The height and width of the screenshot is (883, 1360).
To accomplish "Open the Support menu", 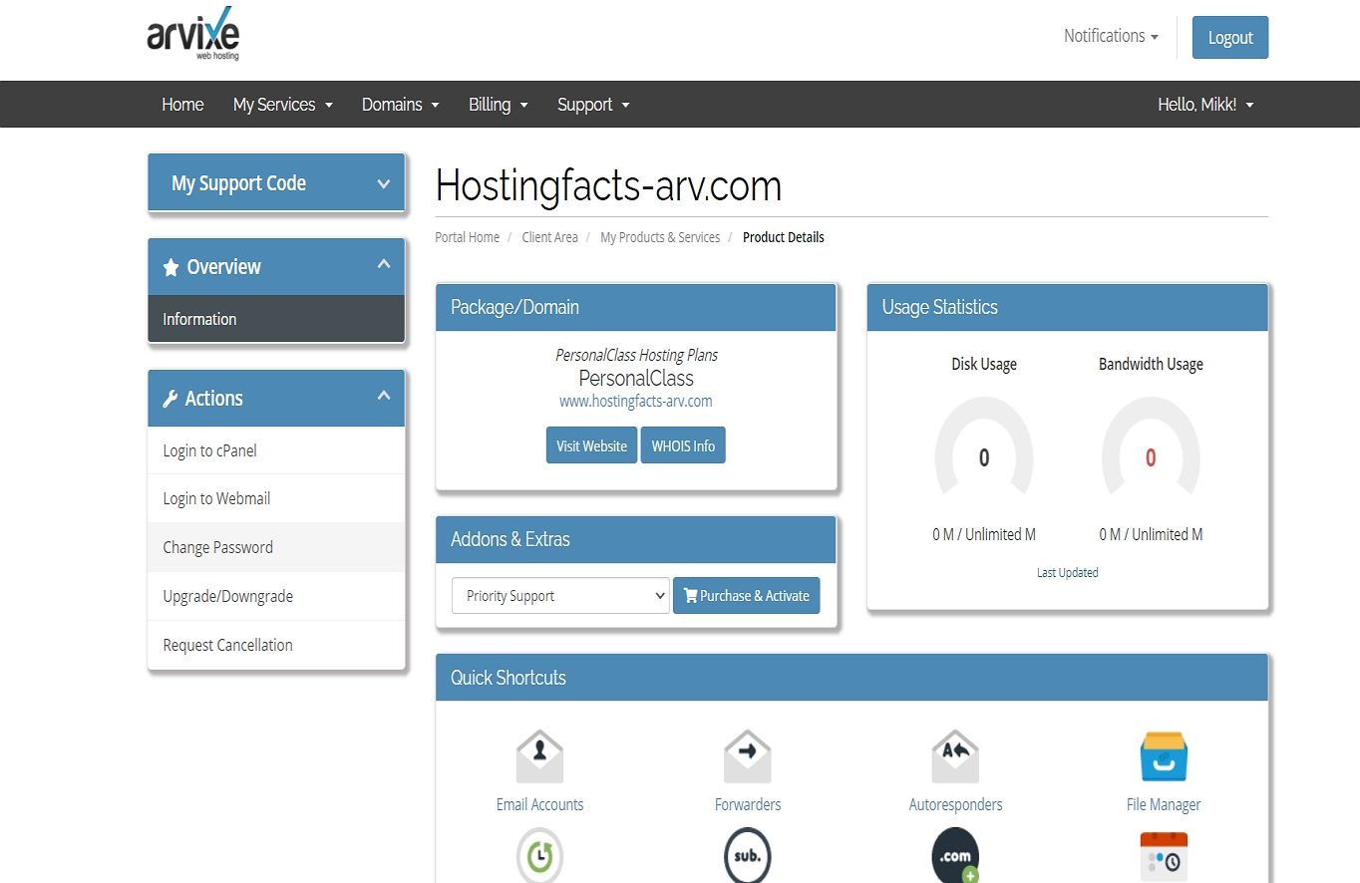I will [x=593, y=105].
